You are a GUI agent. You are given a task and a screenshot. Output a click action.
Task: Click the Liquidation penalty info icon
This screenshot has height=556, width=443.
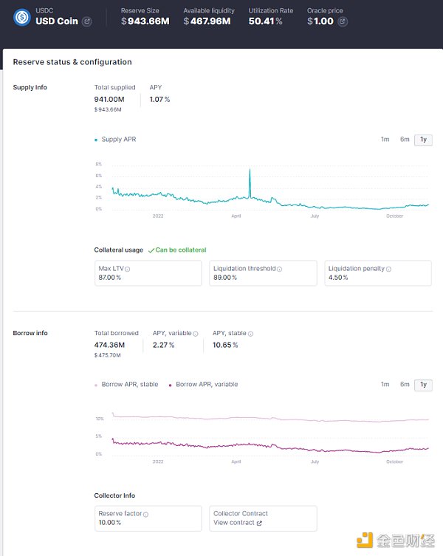[x=388, y=269]
